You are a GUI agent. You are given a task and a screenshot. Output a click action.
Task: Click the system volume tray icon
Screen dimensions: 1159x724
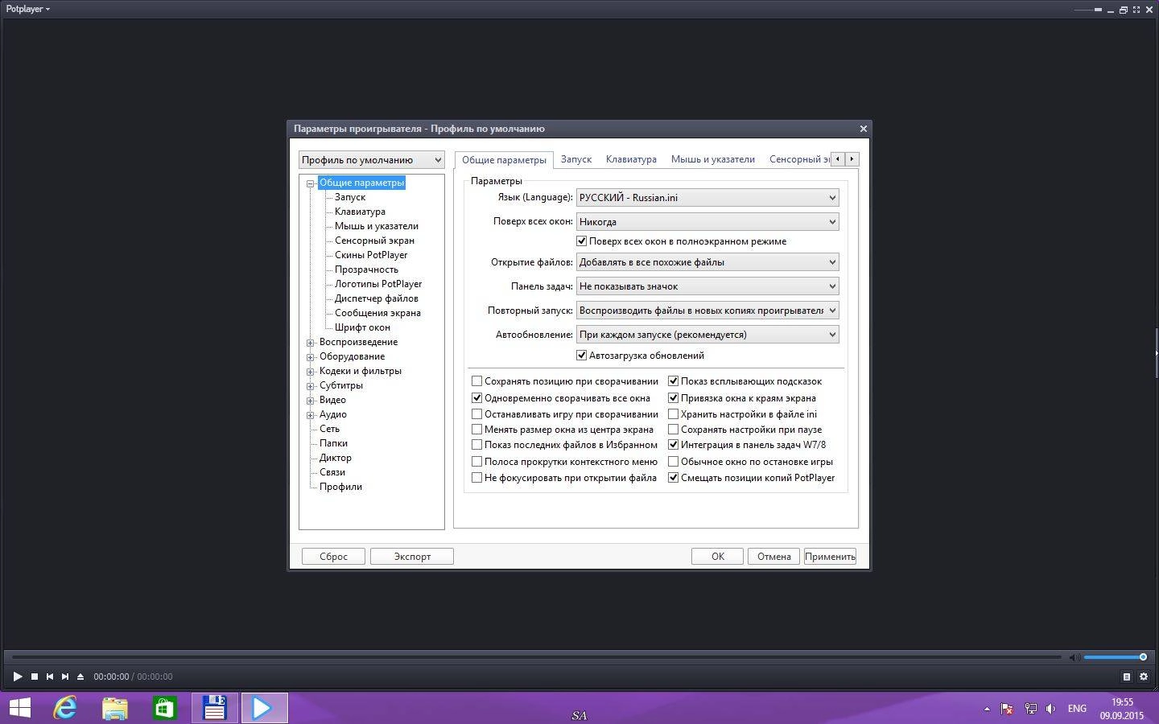tap(1051, 709)
